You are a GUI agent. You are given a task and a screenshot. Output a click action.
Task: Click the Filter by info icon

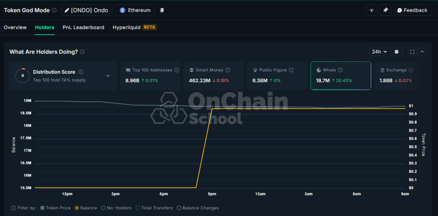(x=13, y=208)
